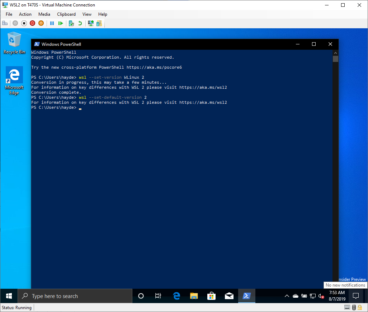Launch Microsoft Store from the taskbar
This screenshot has height=312, width=368.
pos(211,296)
